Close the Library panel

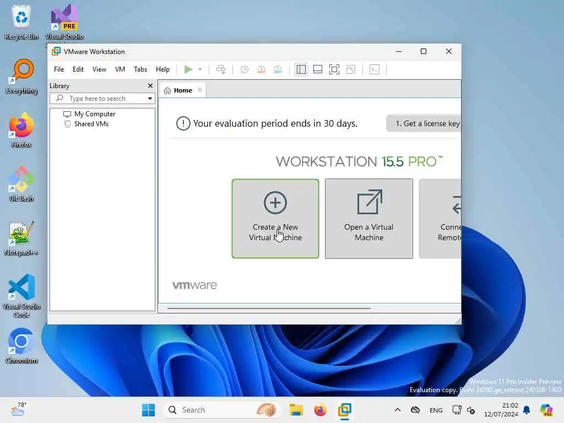tap(150, 85)
